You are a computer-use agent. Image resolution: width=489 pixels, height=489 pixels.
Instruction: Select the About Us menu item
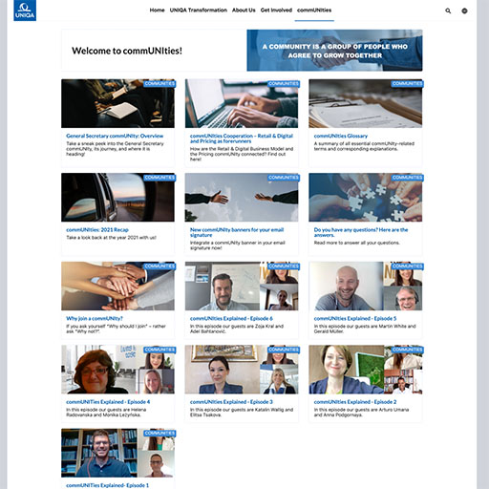[x=244, y=11]
